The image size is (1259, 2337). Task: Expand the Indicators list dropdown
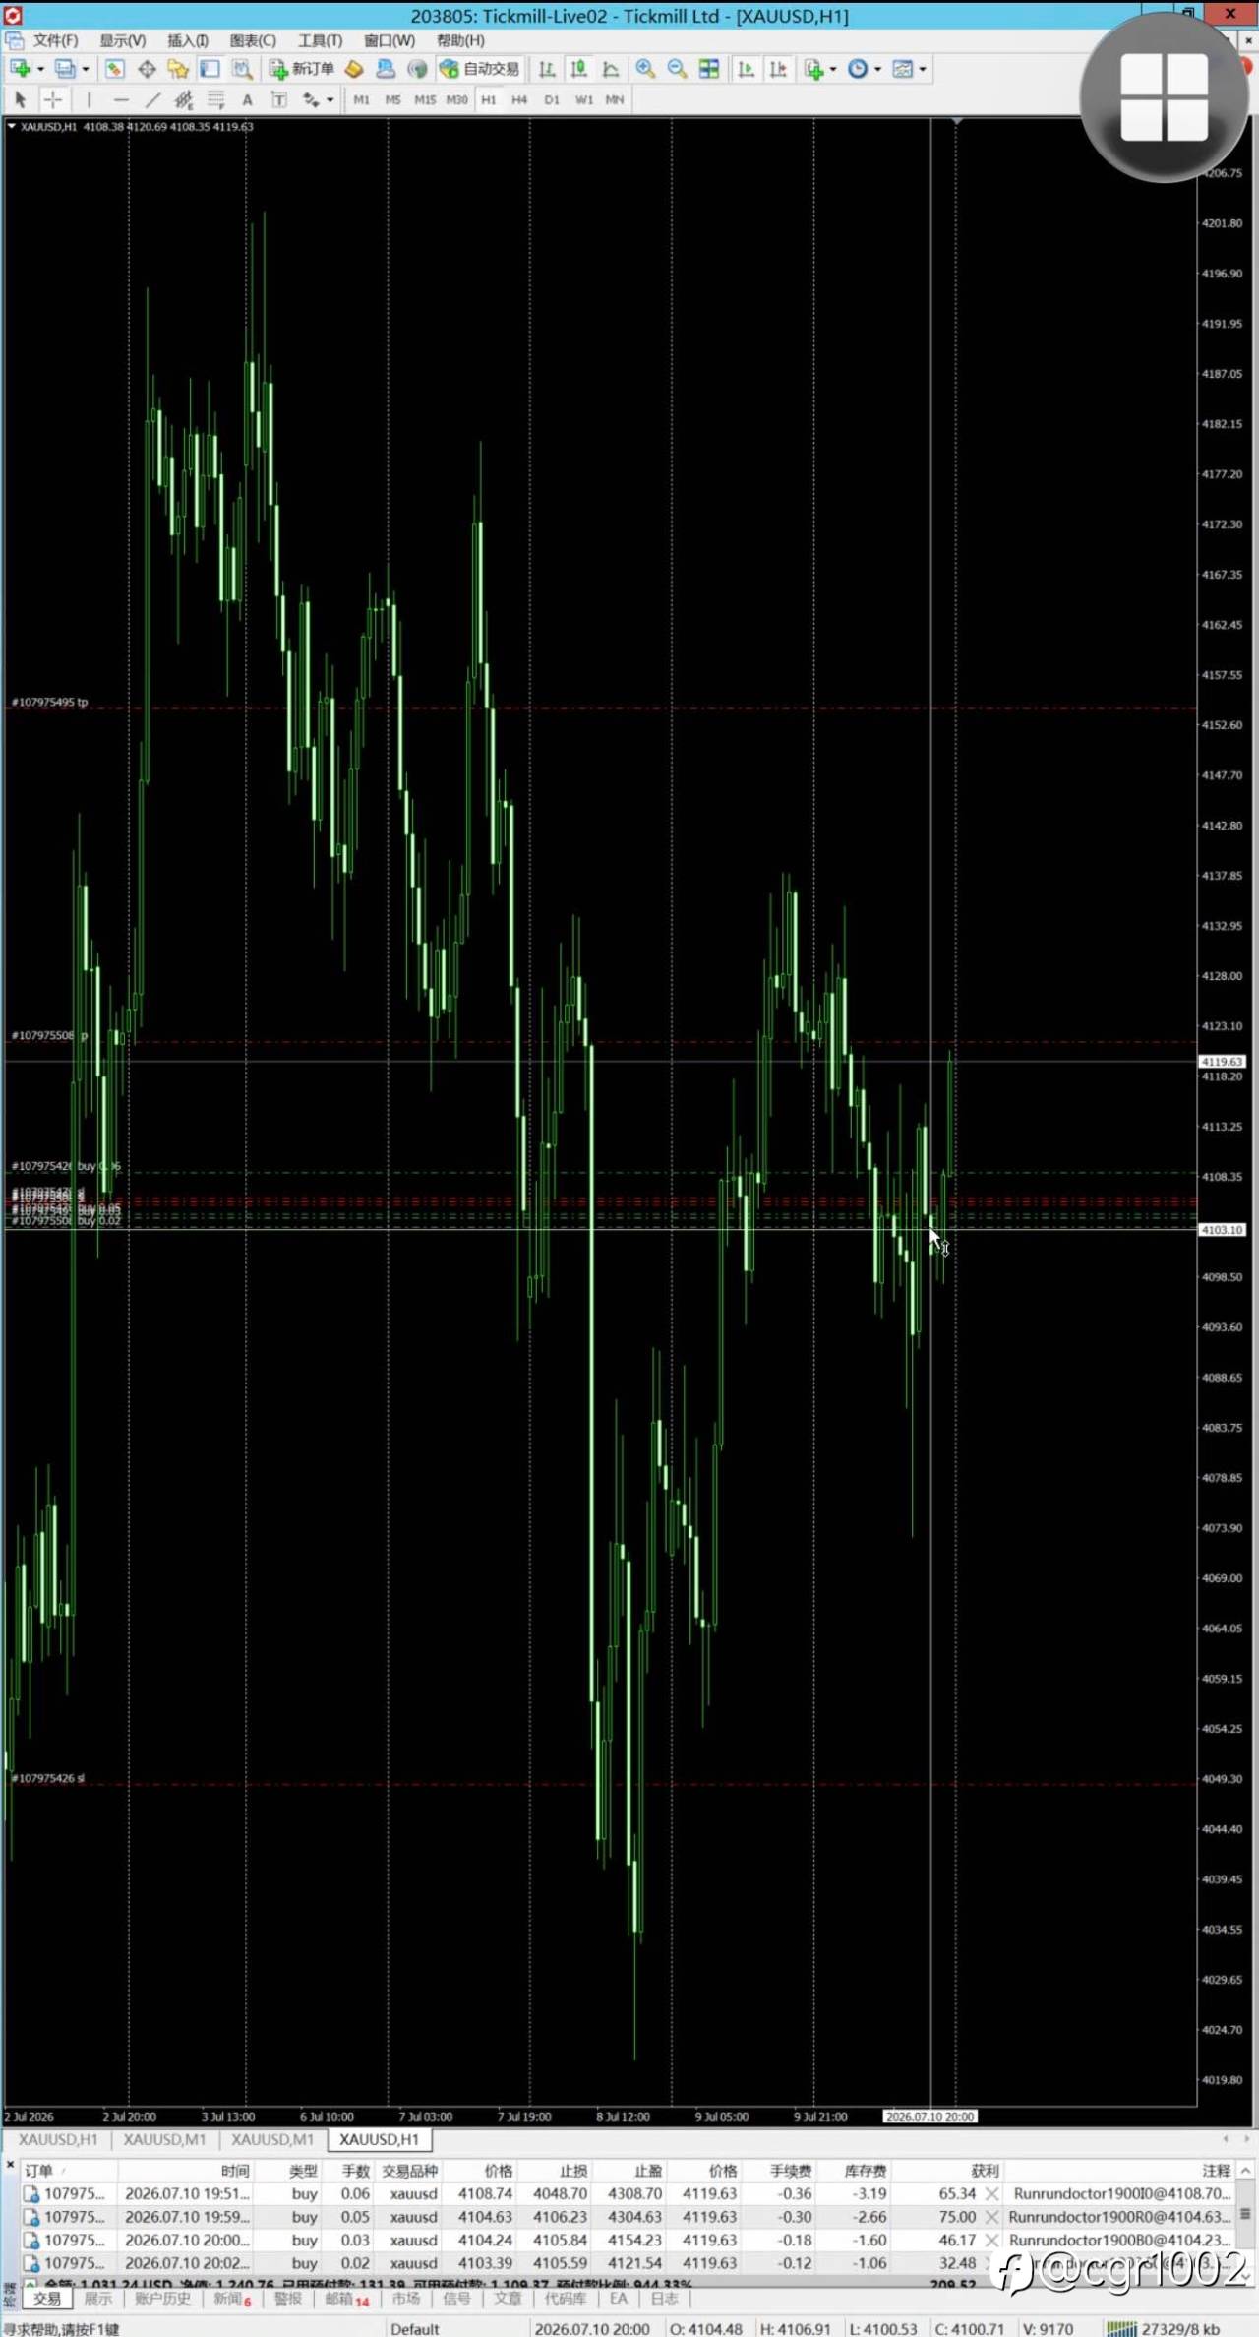pyautogui.click(x=833, y=69)
